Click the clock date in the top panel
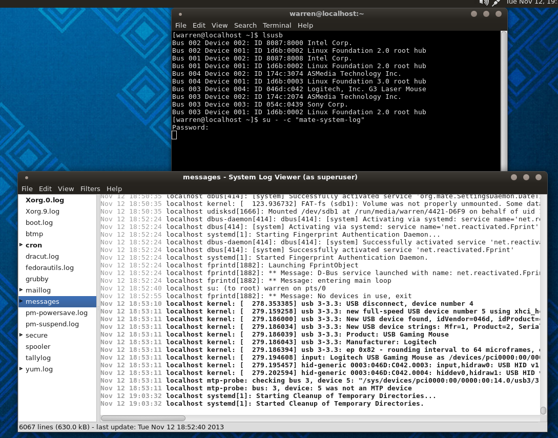Image resolution: width=558 pixels, height=438 pixels. coord(532,2)
